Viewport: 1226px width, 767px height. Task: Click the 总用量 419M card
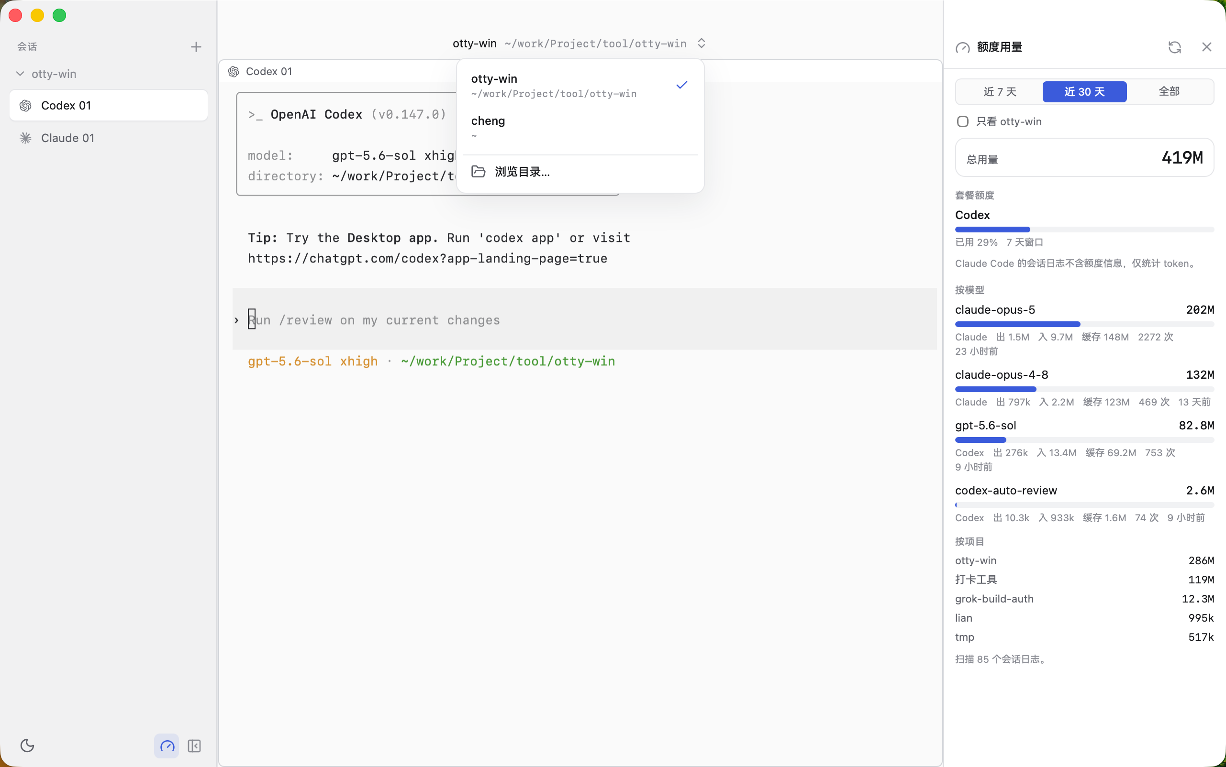click(x=1084, y=158)
